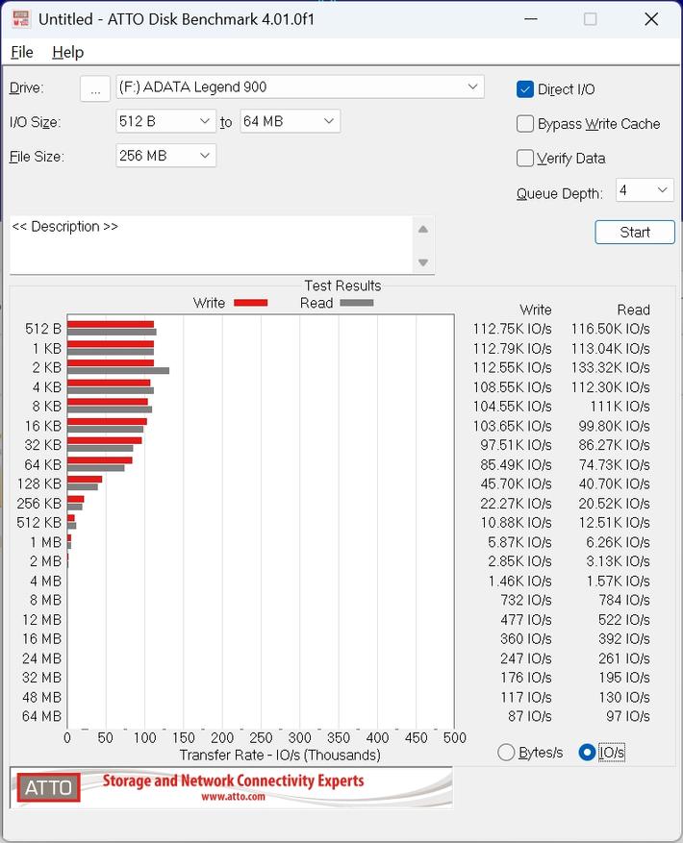Enable the Verify Data checkbox

(x=525, y=158)
